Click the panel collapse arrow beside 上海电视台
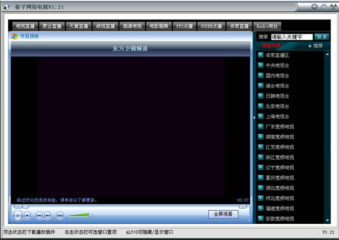 click(254, 117)
